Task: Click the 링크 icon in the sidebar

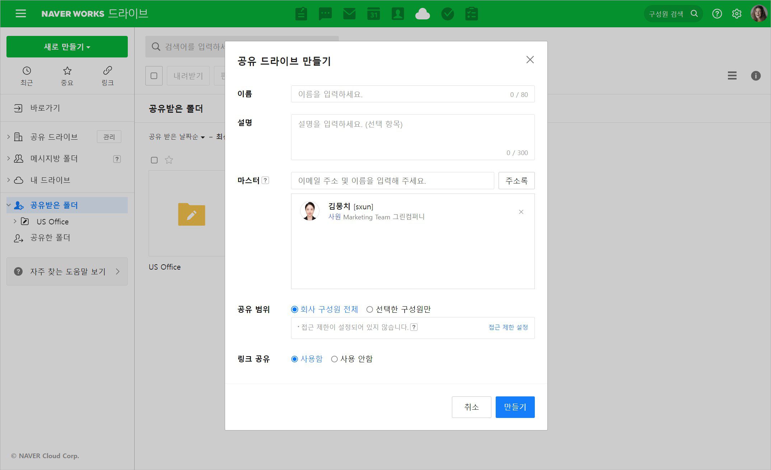Action: (107, 75)
